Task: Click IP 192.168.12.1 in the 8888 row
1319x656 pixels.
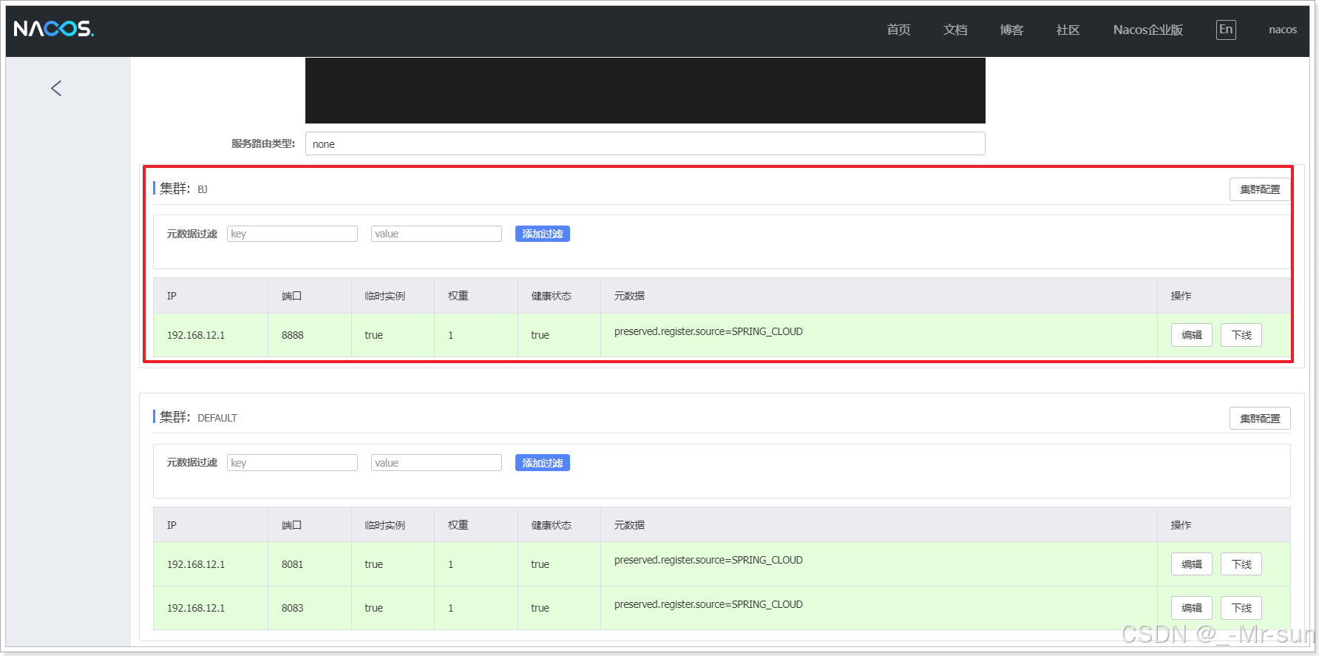Action: point(196,335)
